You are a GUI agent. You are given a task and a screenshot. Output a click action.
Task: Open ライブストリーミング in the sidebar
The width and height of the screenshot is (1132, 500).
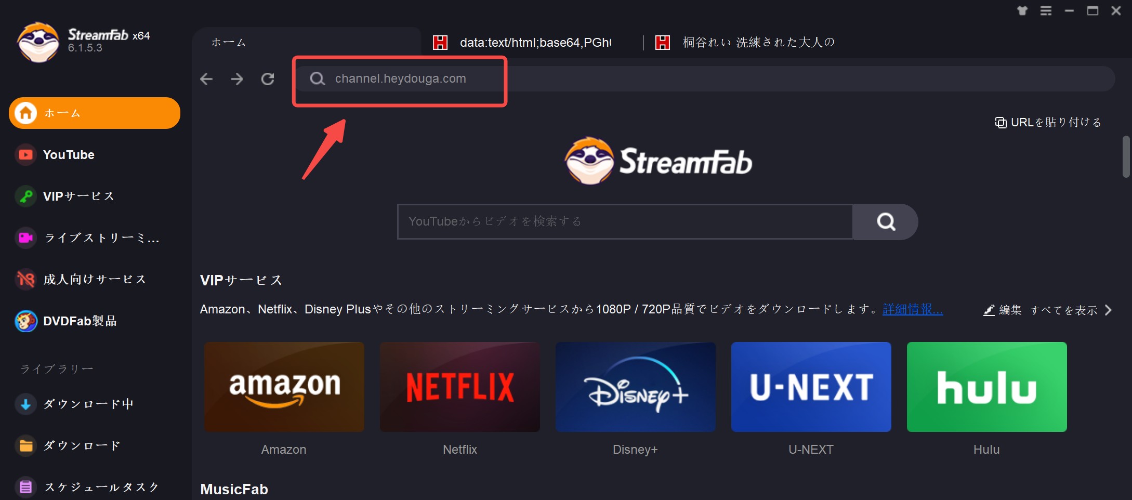click(95, 238)
